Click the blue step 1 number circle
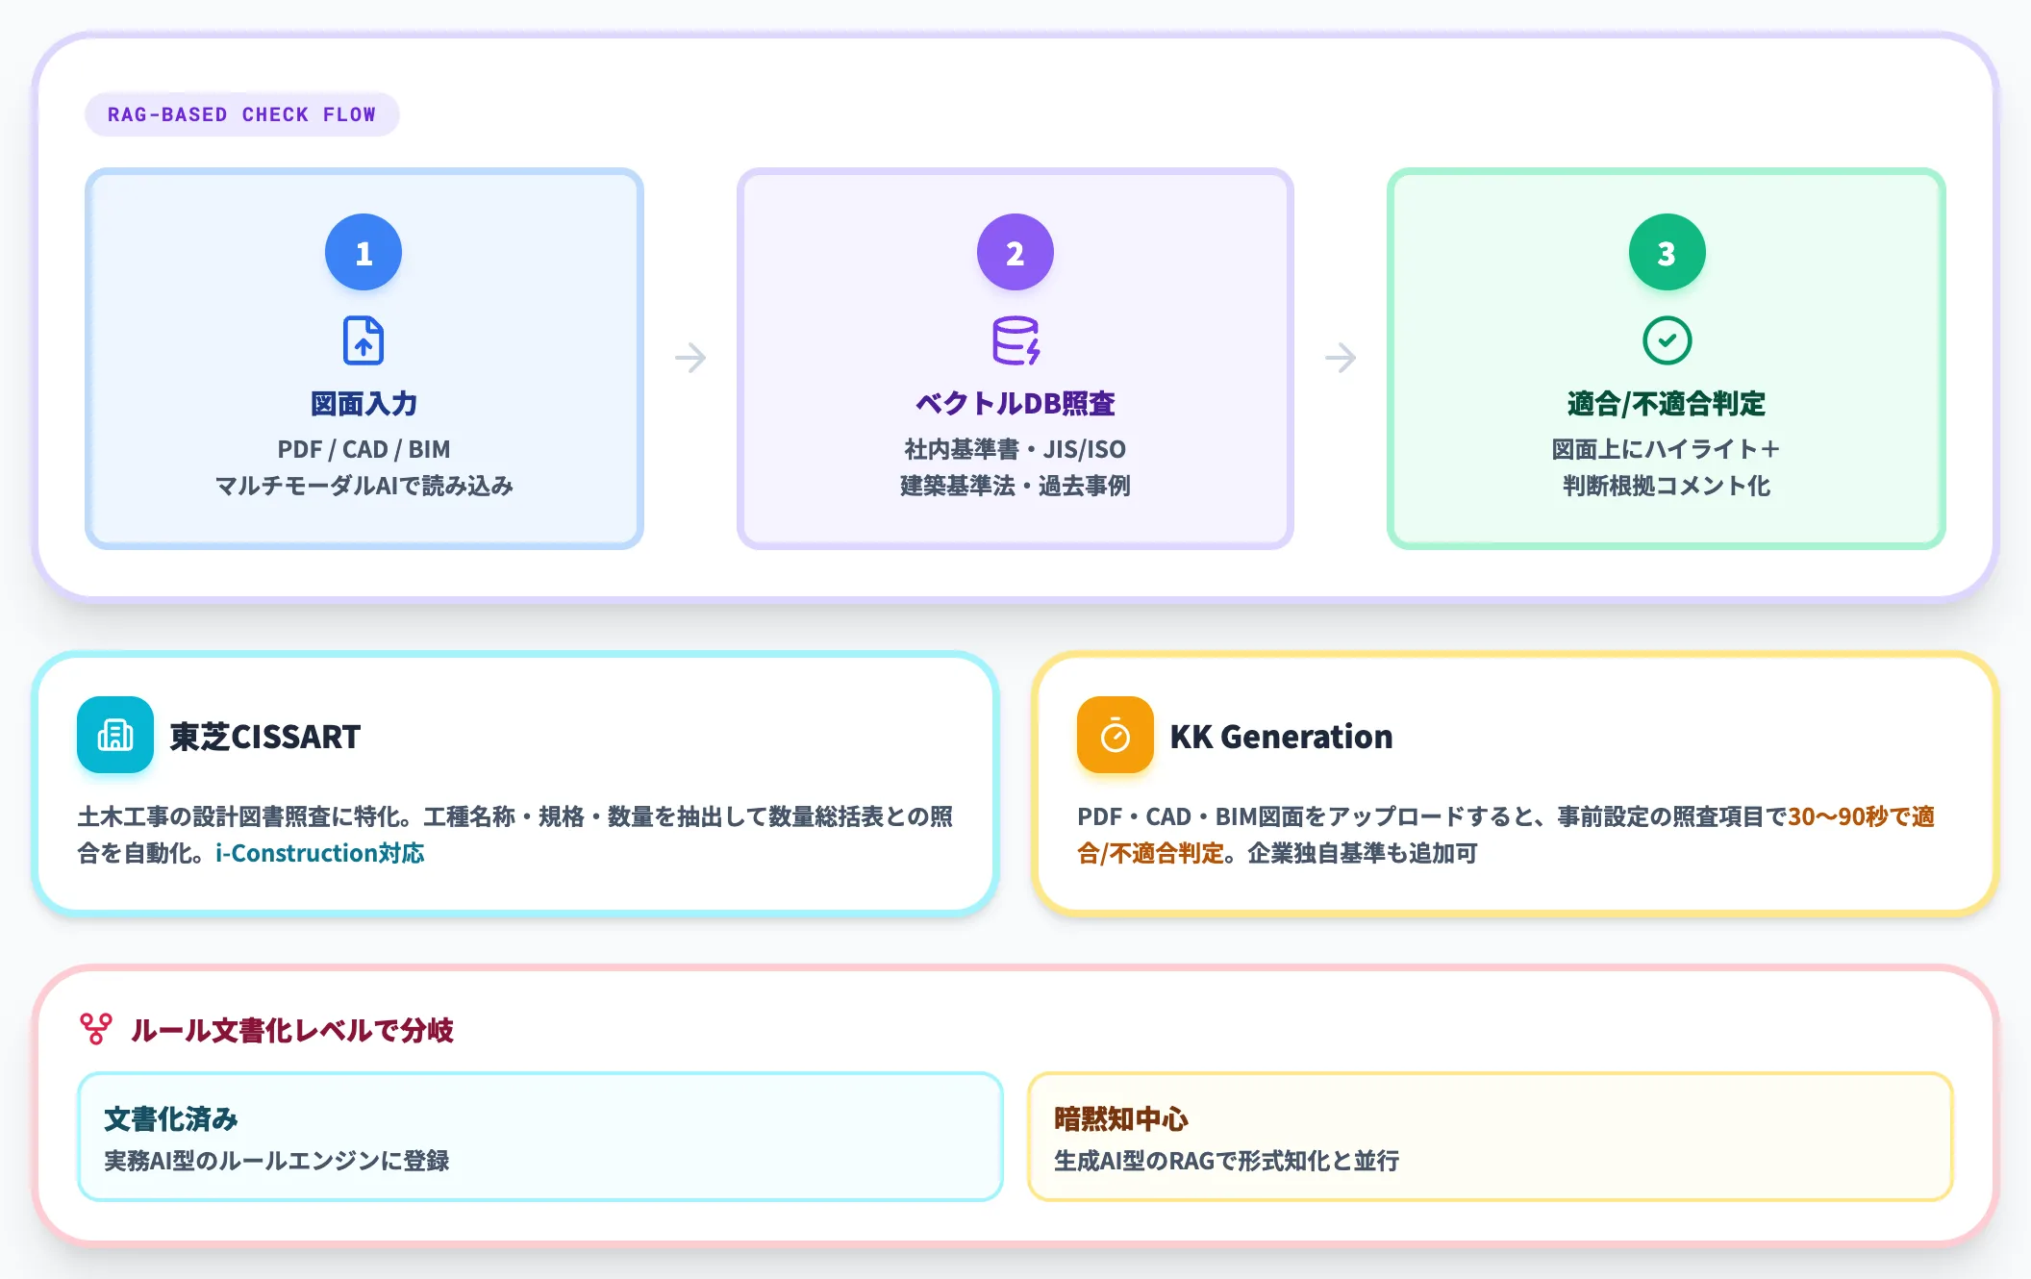The width and height of the screenshot is (2031, 1279). point(364,252)
